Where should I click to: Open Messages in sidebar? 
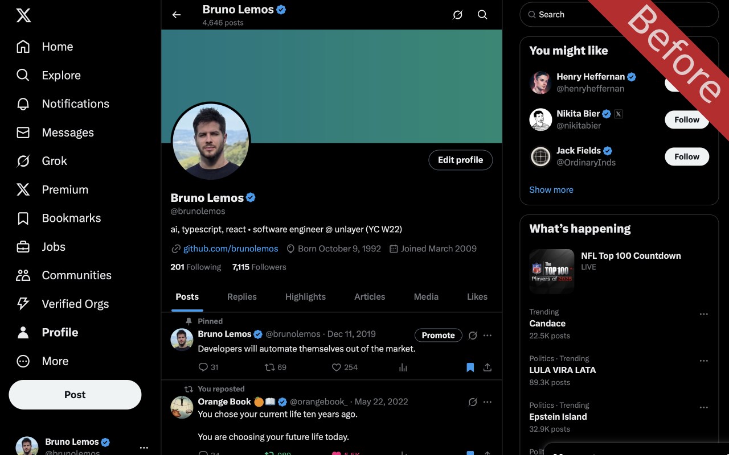tap(55, 133)
